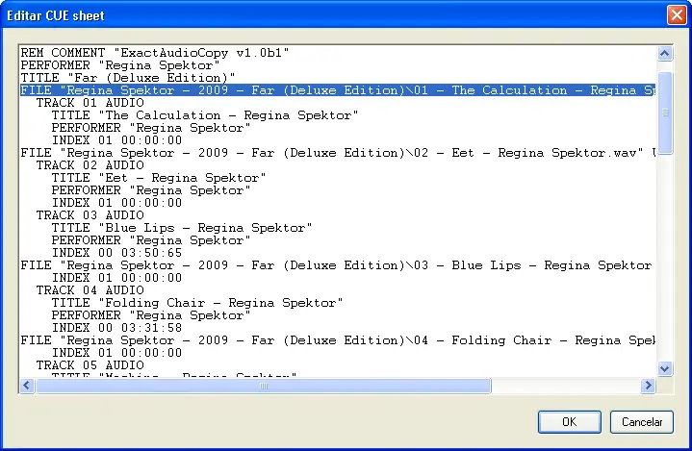Viewport: 692px width, 451px height.
Task: Click the INDEX 00 03:50:65 line
Action: click(117, 253)
